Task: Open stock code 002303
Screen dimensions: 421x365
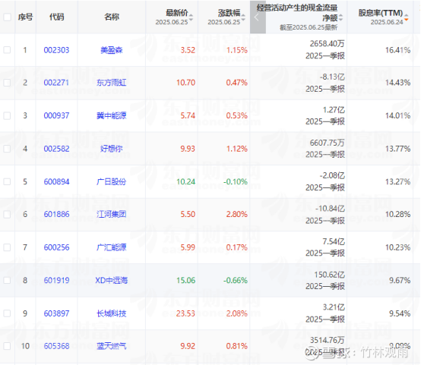Action: coord(56,50)
